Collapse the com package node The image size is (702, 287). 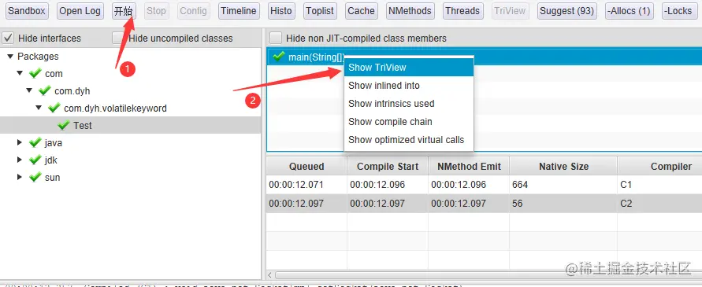coord(20,73)
